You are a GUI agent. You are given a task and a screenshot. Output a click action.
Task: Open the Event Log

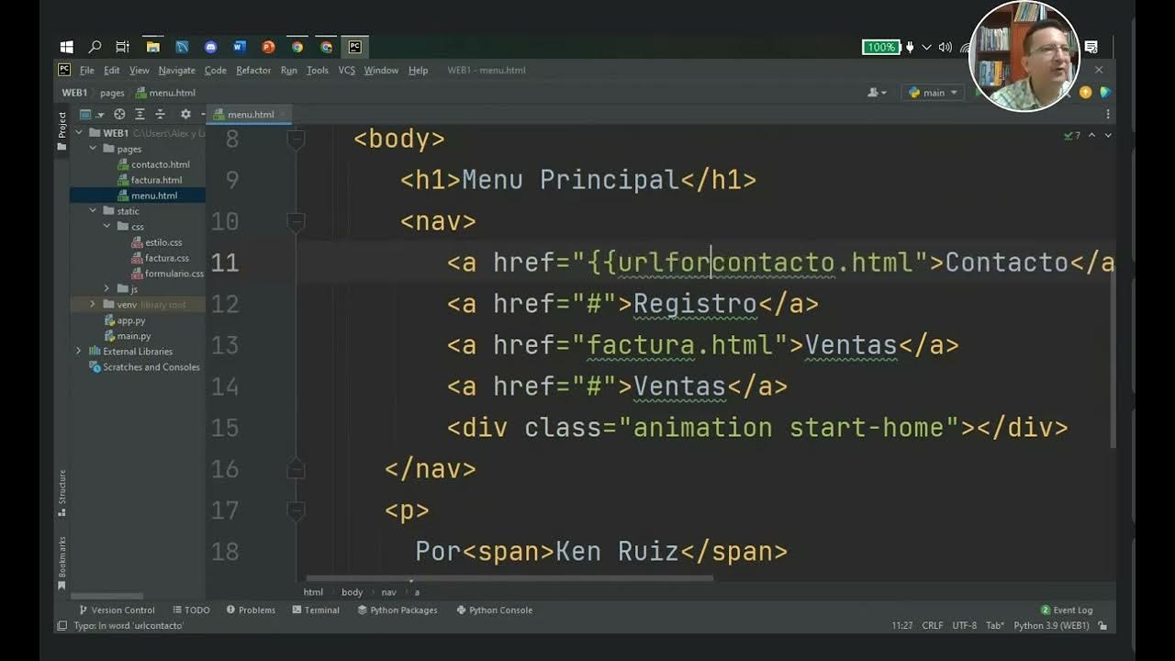click(x=1067, y=611)
